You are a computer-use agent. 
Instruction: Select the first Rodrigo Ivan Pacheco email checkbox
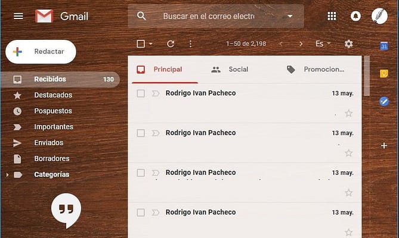point(141,93)
